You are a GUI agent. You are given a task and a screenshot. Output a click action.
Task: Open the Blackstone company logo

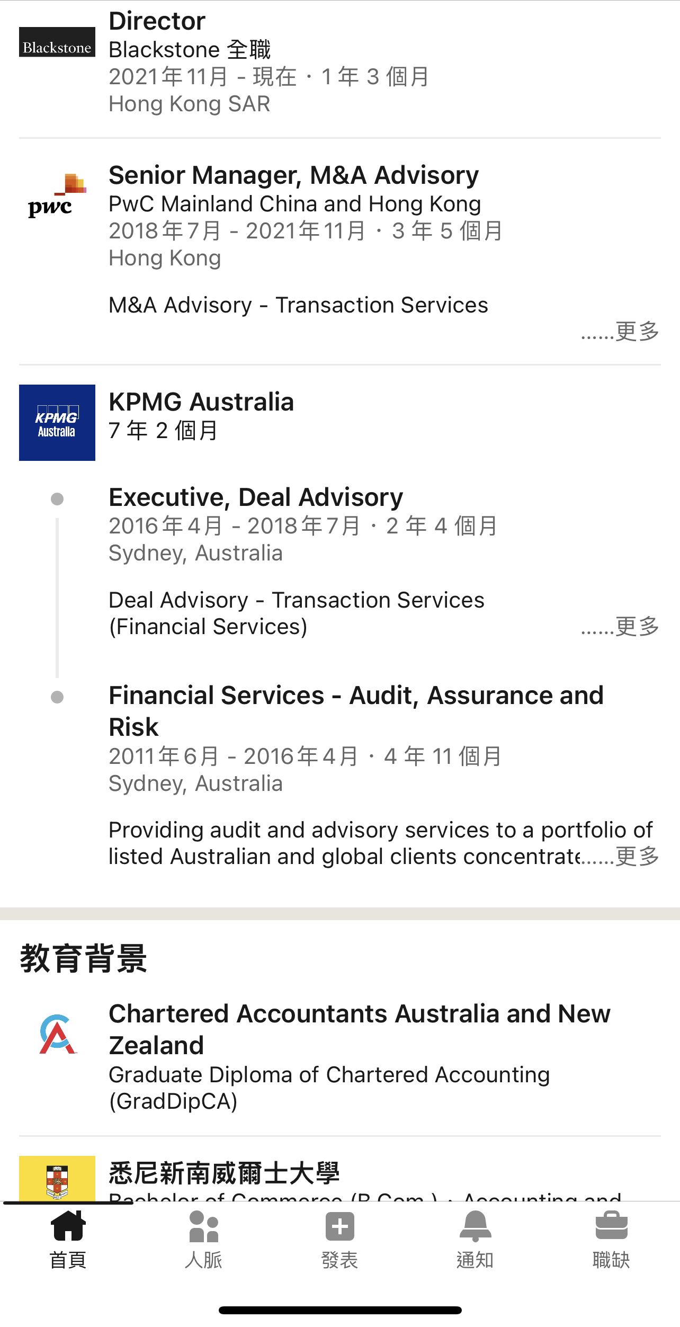tap(57, 42)
